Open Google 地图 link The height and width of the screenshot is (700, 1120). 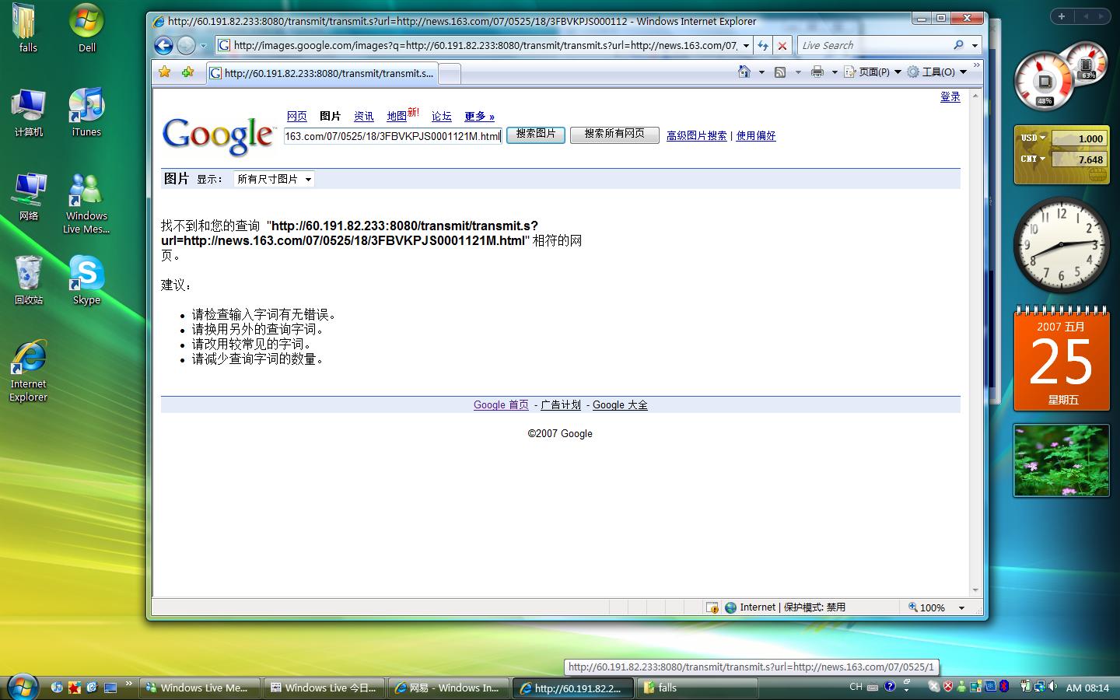tap(397, 117)
